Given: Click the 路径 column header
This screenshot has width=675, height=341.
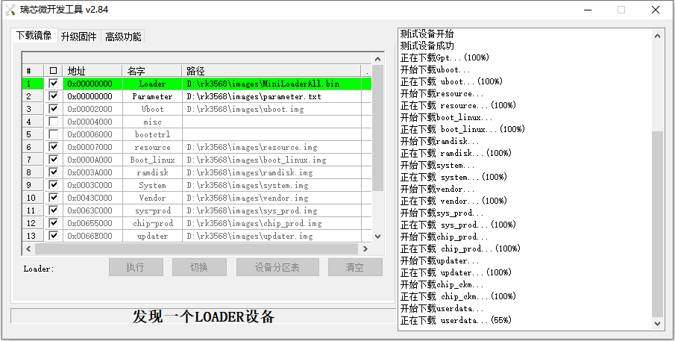Looking at the screenshot, I should 271,71.
